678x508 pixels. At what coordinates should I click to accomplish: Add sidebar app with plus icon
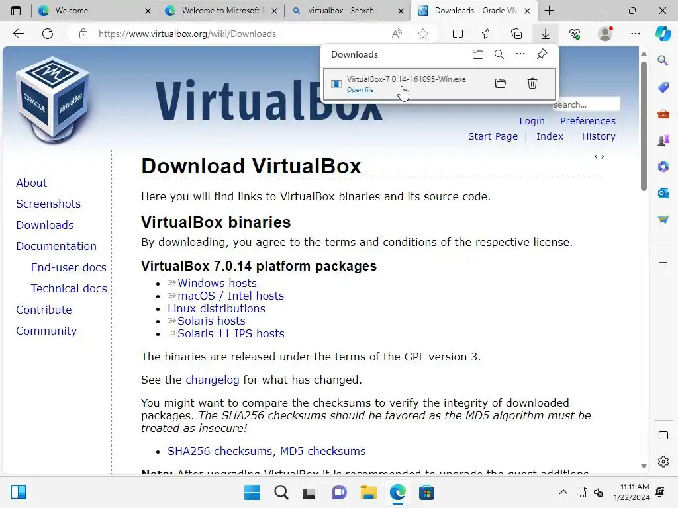point(663,262)
